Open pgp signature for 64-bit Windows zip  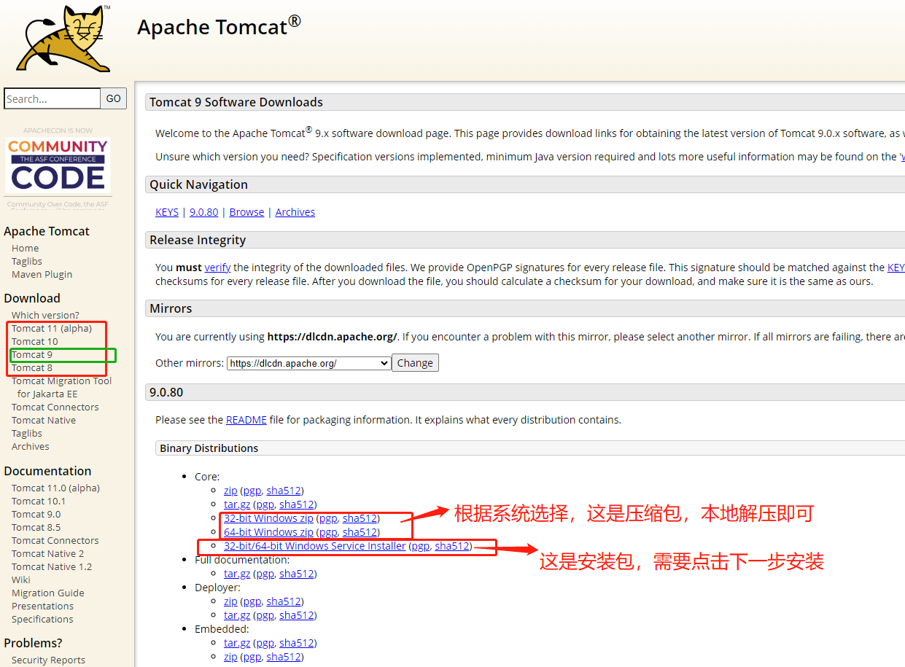tap(328, 532)
